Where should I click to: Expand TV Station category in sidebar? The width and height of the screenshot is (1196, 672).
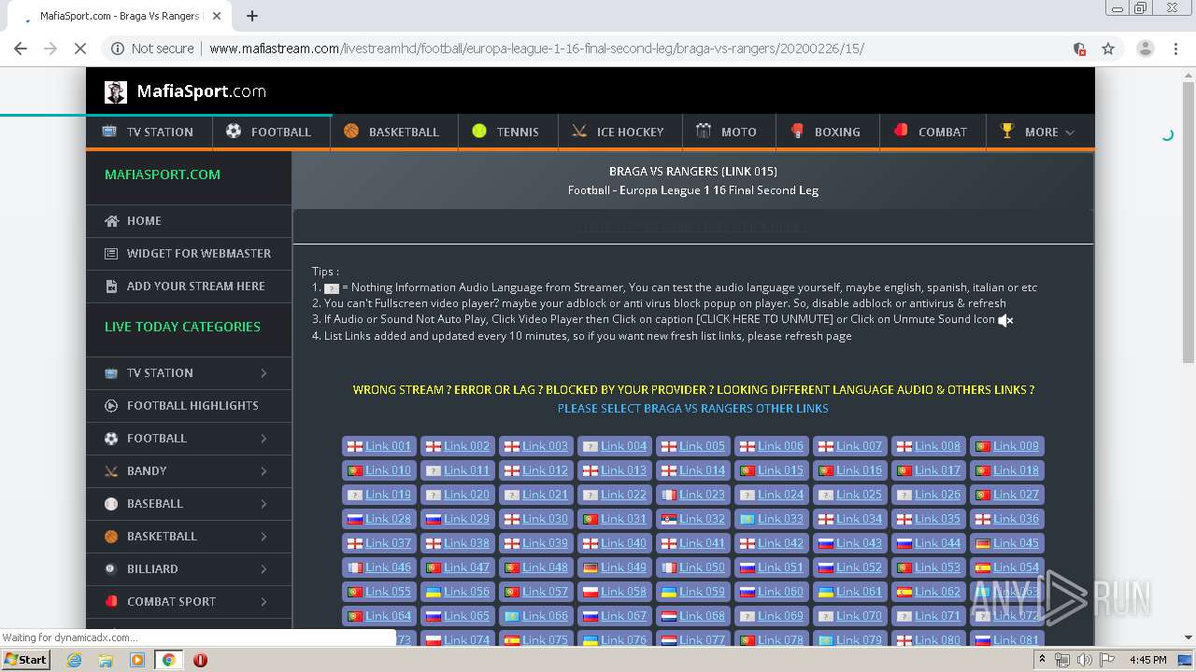click(x=189, y=373)
